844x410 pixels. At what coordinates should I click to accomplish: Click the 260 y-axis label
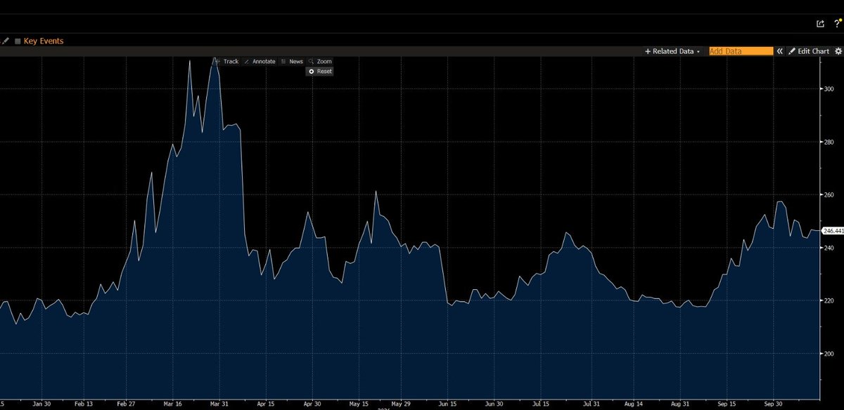coord(828,194)
